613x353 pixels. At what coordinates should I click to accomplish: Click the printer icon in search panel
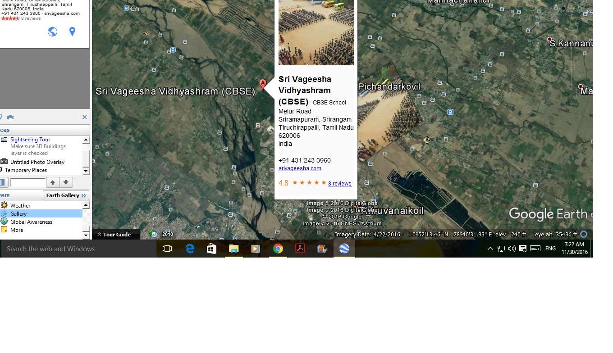(10, 117)
